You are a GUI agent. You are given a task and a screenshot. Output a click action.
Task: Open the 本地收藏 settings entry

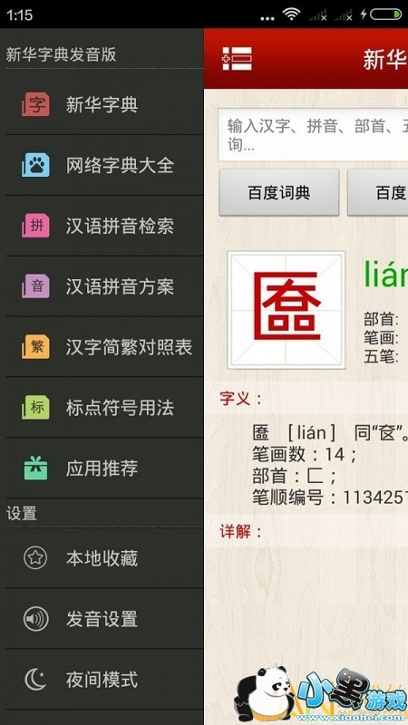coord(102,558)
